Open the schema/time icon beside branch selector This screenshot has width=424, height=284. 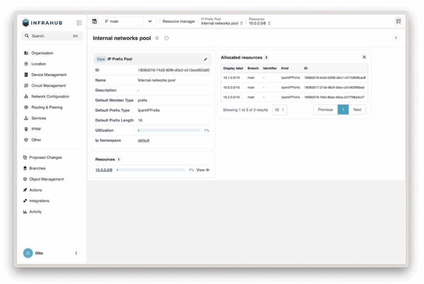coord(94,21)
